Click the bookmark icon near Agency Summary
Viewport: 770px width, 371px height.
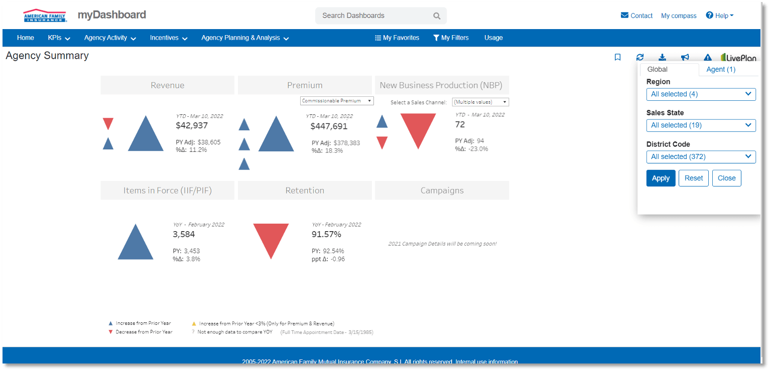coord(617,57)
